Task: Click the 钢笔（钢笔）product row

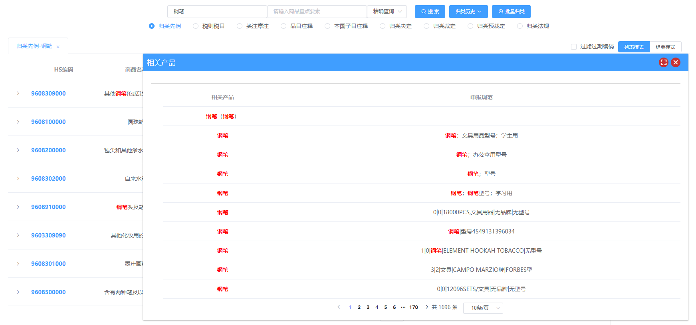Action: click(422, 116)
